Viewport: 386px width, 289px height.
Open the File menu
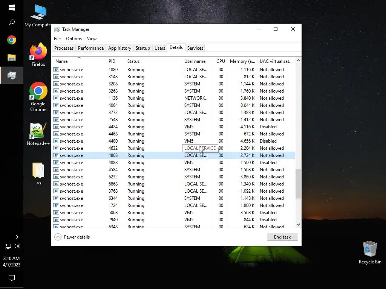57,39
